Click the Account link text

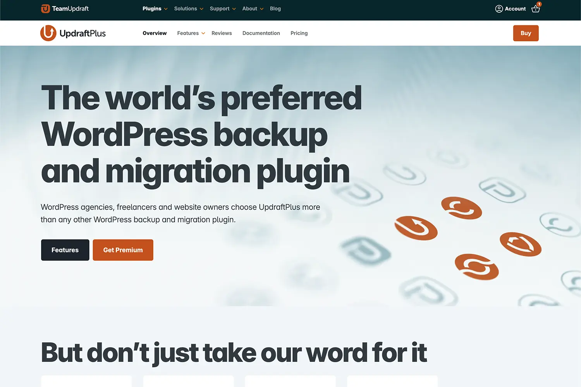pyautogui.click(x=515, y=9)
